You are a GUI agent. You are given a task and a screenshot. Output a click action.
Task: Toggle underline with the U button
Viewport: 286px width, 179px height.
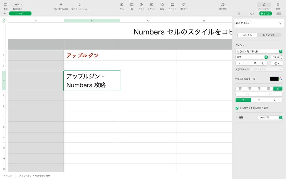pos(263,63)
